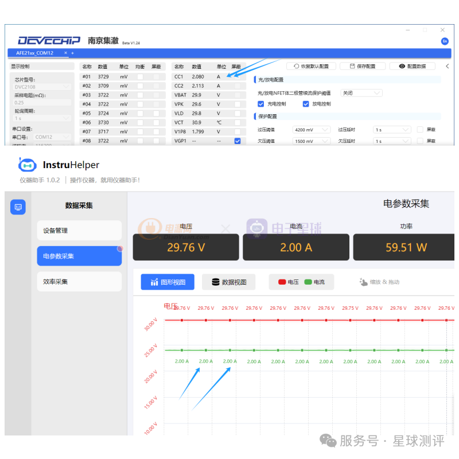Switch to 数据视图 data view
Screen dimensions: 459x459
[229, 282]
